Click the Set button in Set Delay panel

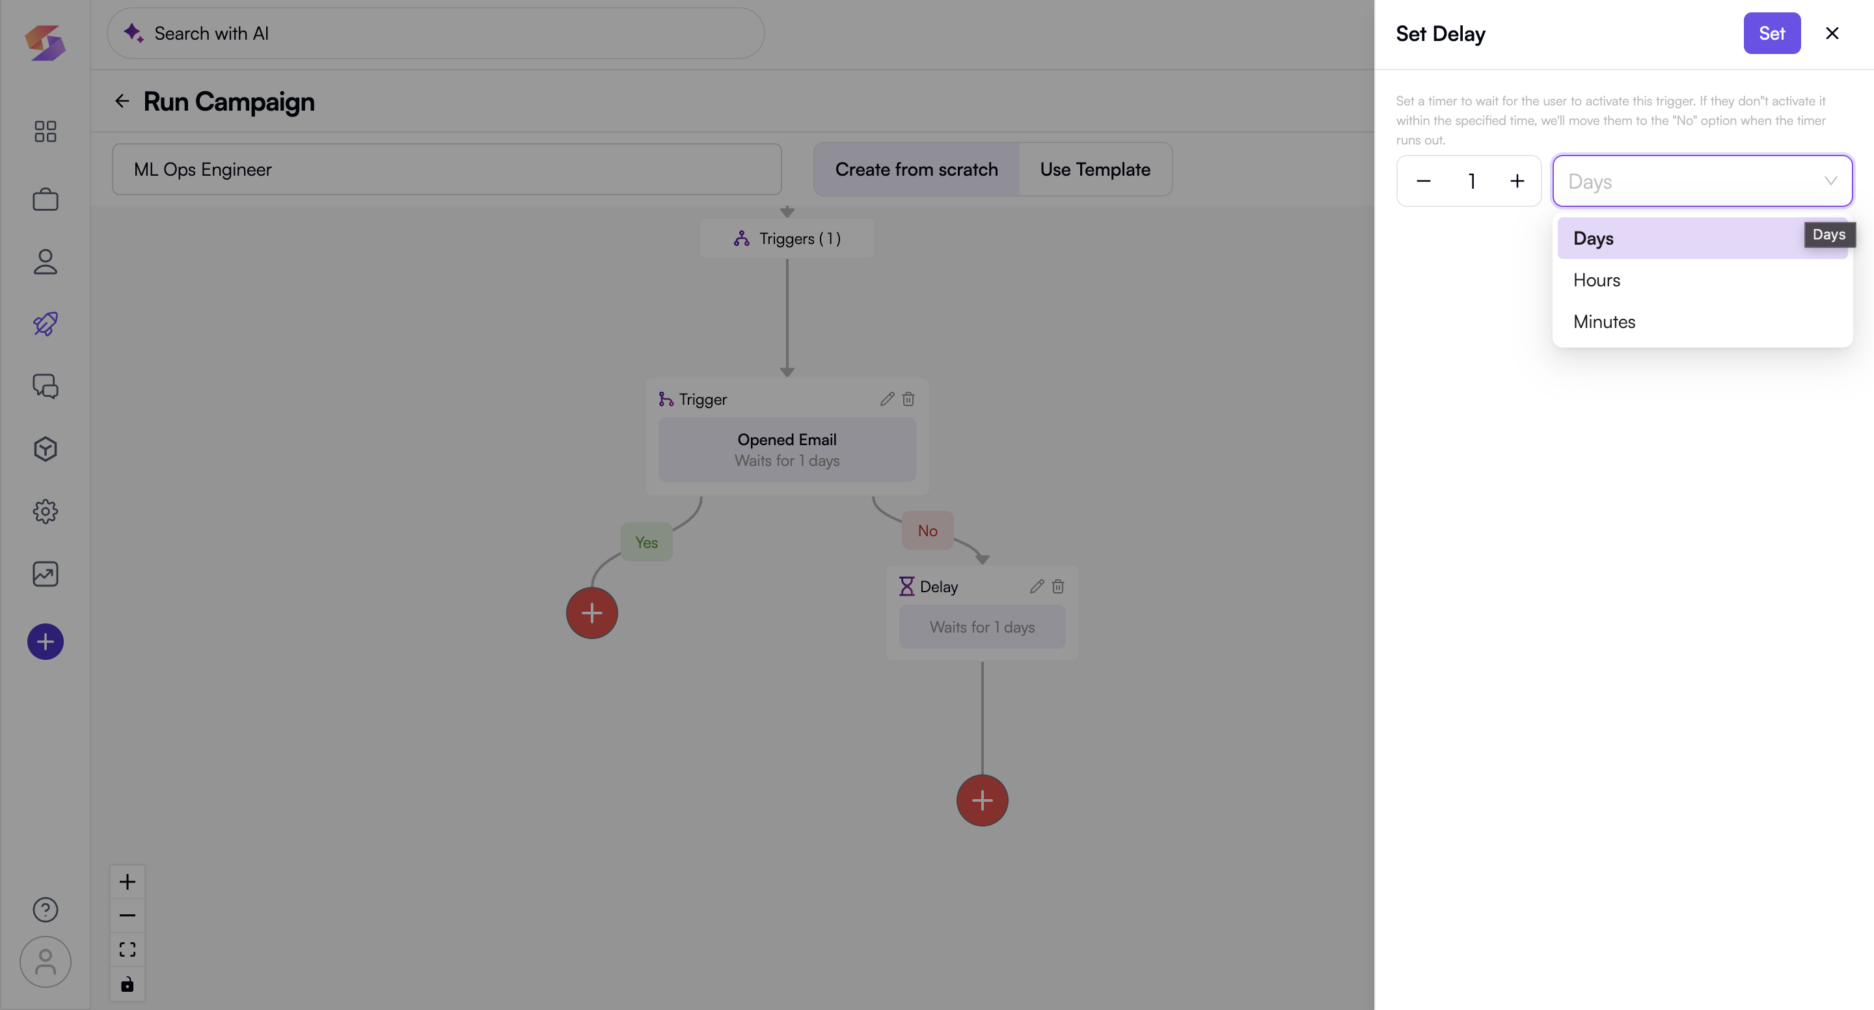[1771, 33]
